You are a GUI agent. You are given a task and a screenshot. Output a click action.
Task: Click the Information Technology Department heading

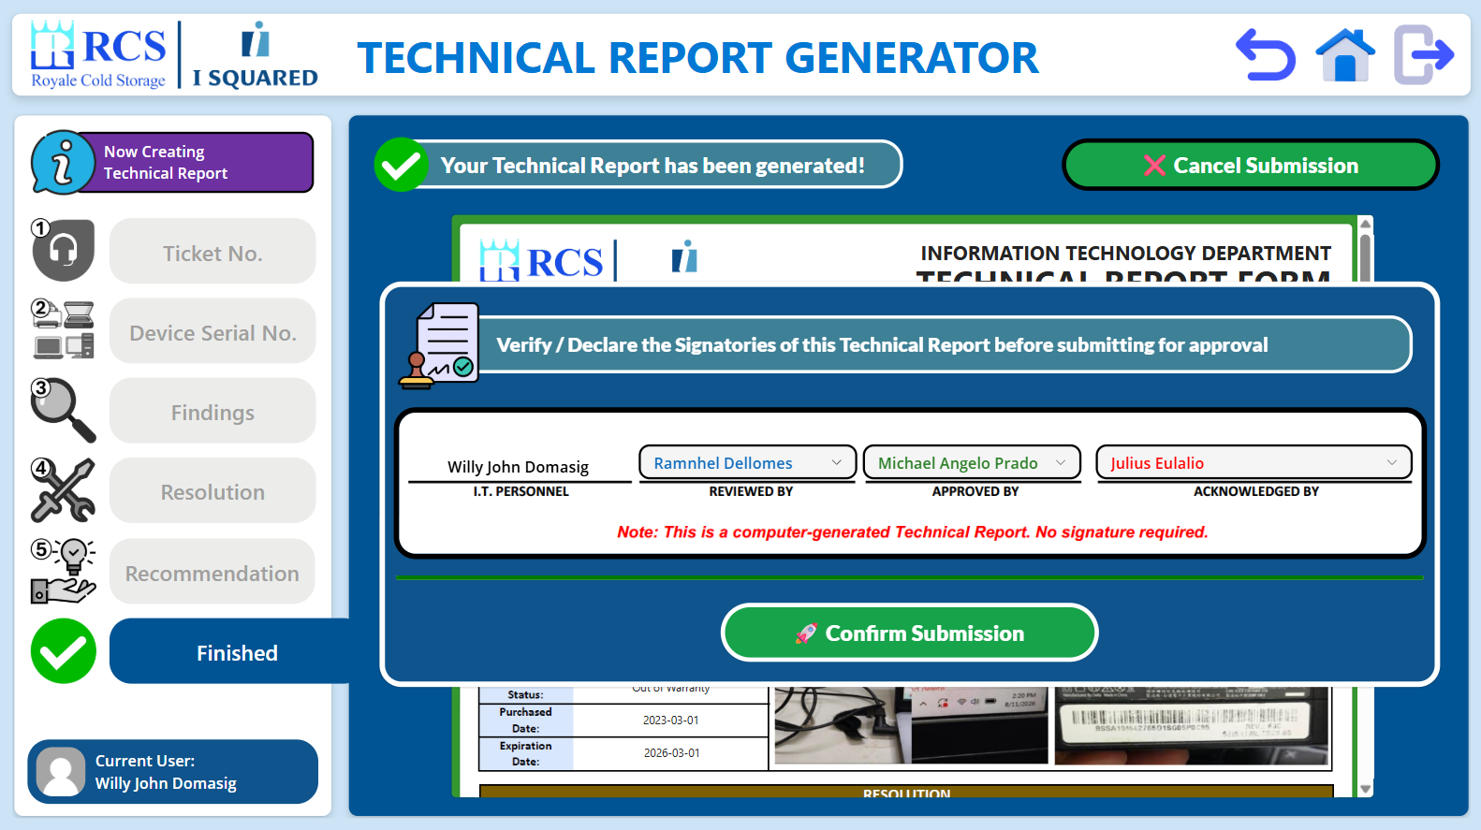click(x=1125, y=254)
